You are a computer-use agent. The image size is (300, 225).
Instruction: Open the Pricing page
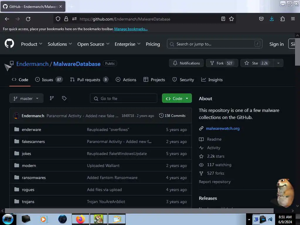tap(153, 44)
